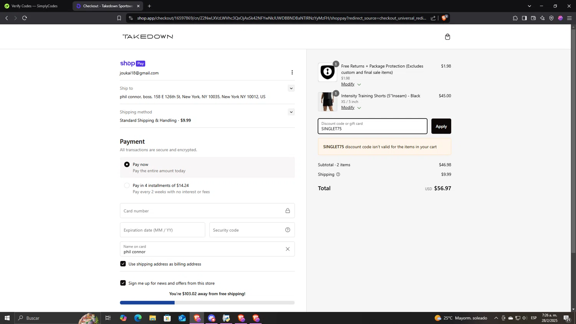Open the share icon in address bar

point(433,18)
